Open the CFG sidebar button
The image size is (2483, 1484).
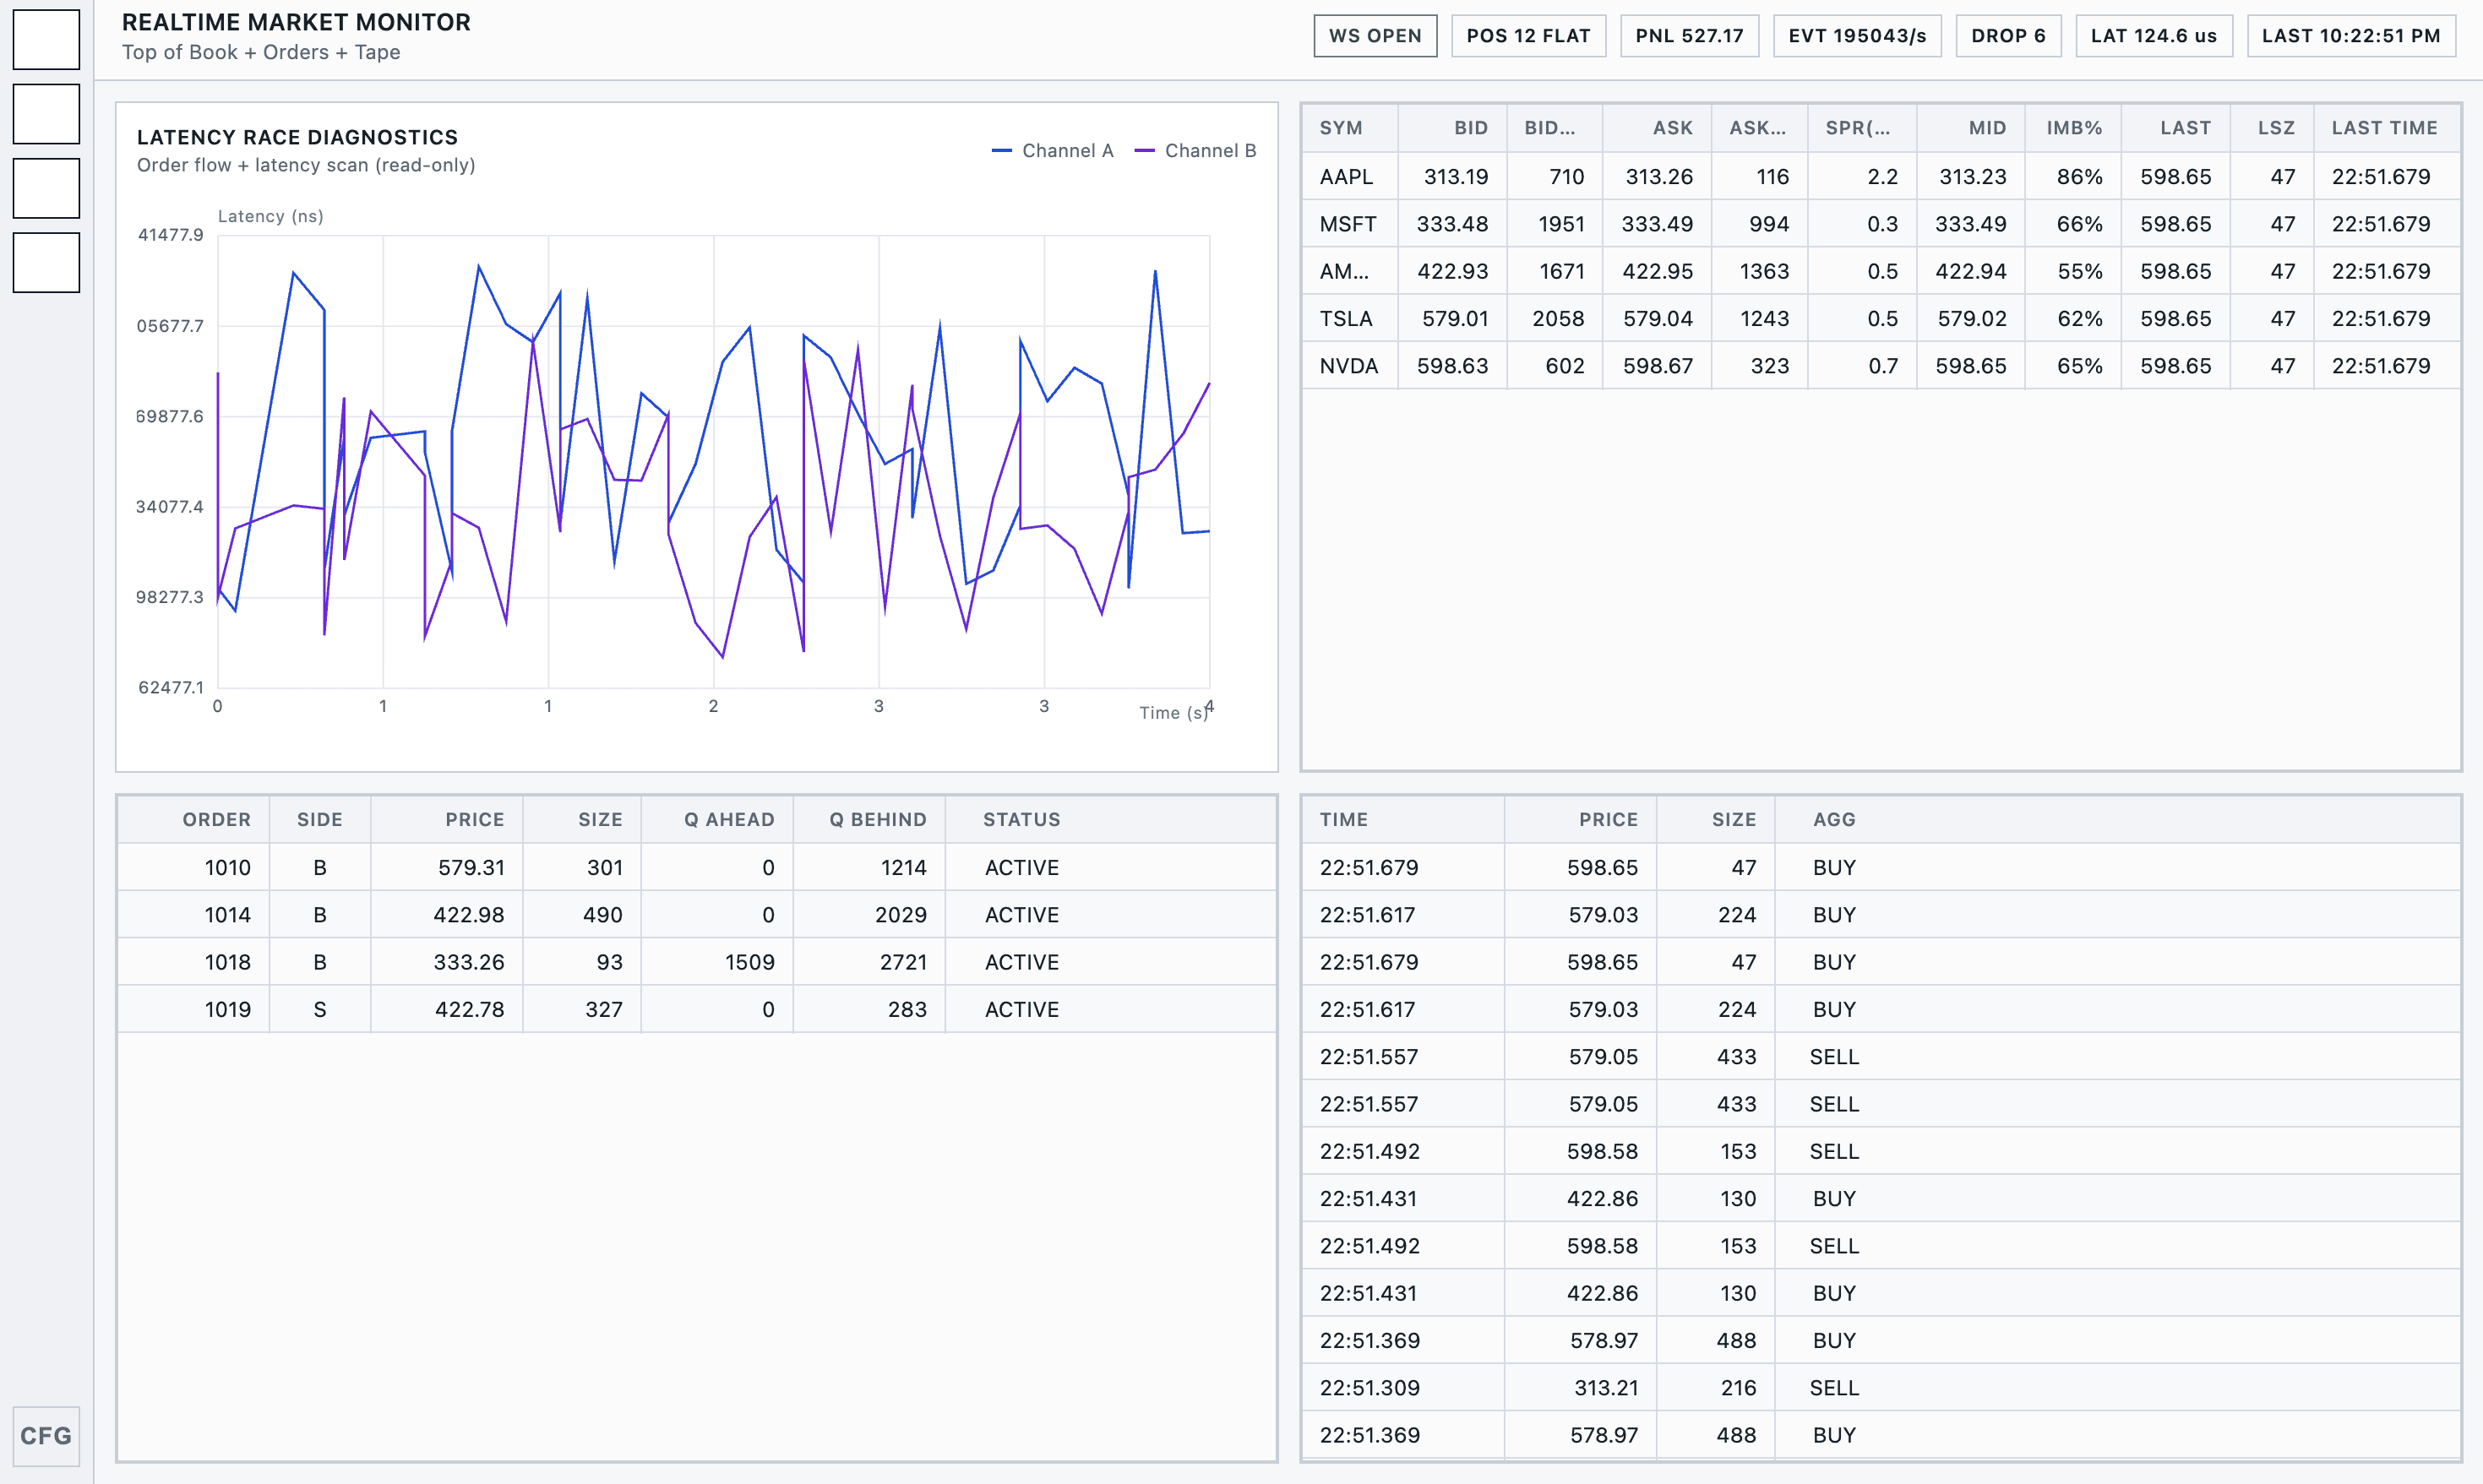click(x=46, y=1436)
